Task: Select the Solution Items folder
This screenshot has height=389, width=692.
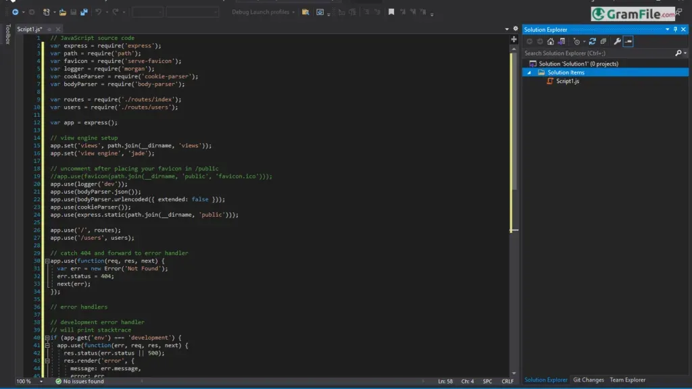Action: point(566,73)
